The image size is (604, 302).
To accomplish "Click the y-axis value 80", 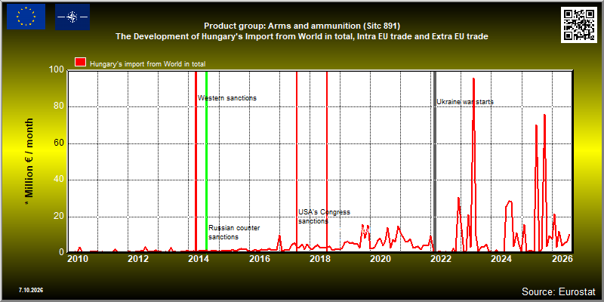I will (59, 106).
